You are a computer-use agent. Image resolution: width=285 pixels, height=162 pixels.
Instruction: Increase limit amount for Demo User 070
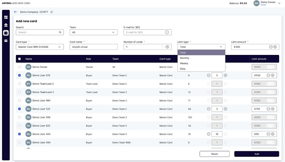(x=273, y=75)
